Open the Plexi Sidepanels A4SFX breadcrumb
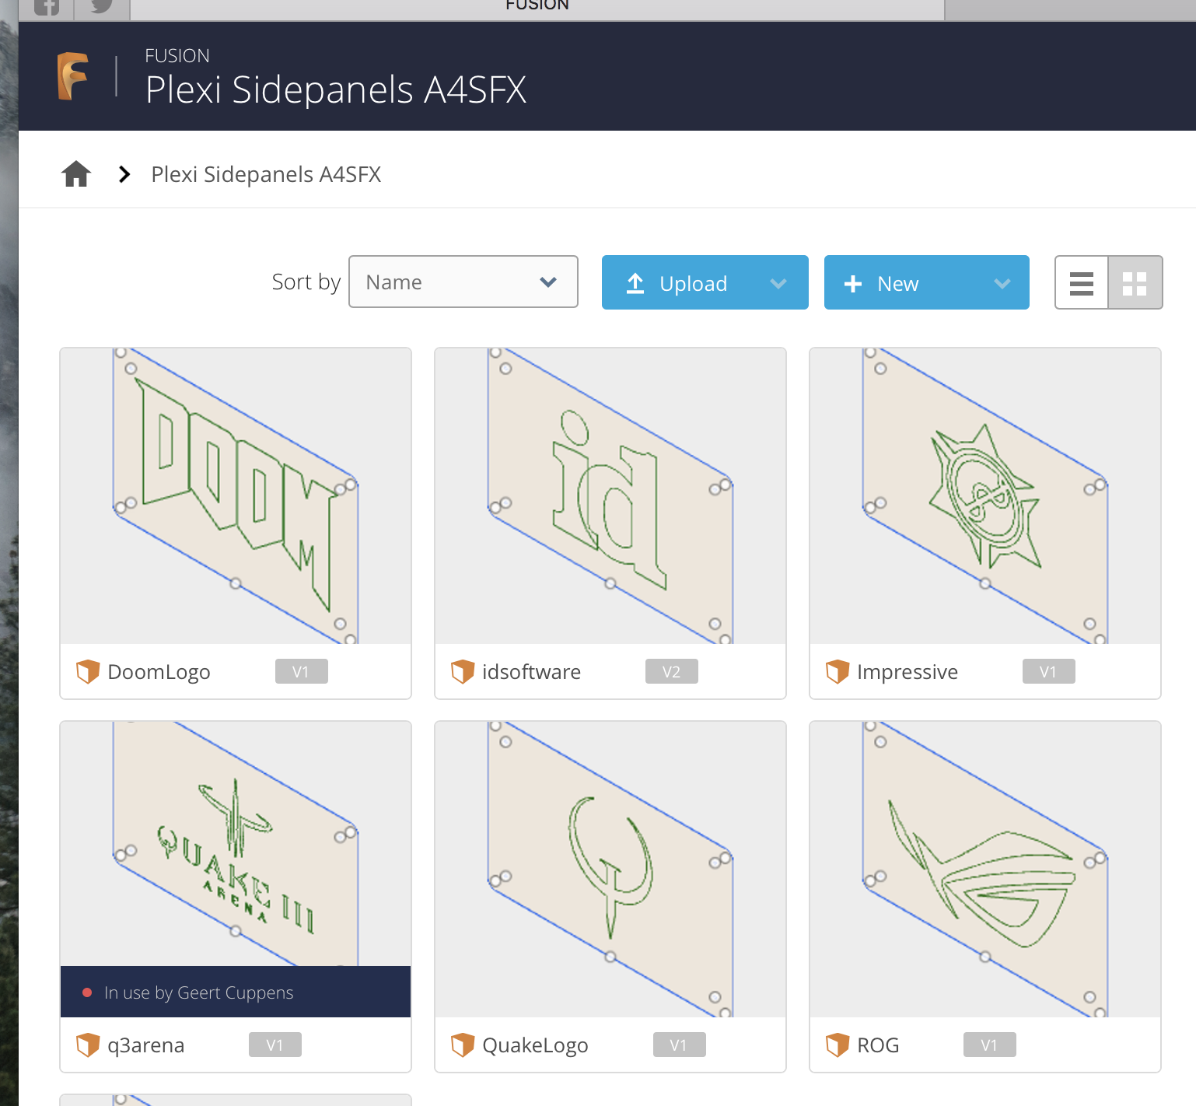1196x1106 pixels. tap(266, 174)
